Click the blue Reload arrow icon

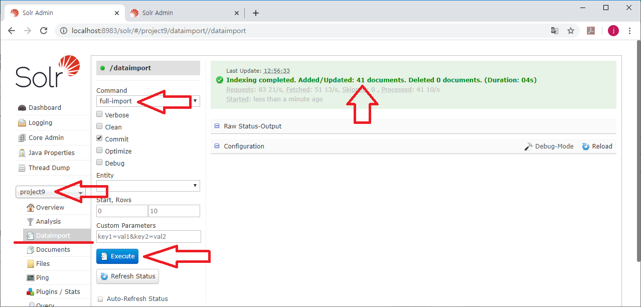coord(586,146)
